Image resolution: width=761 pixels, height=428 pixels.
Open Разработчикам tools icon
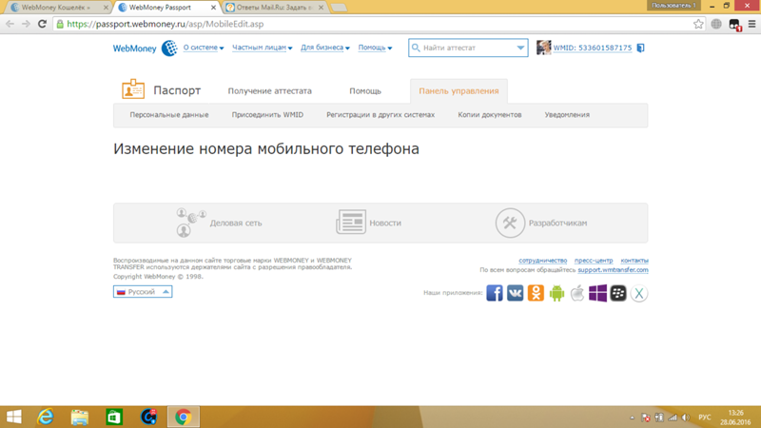tap(510, 223)
